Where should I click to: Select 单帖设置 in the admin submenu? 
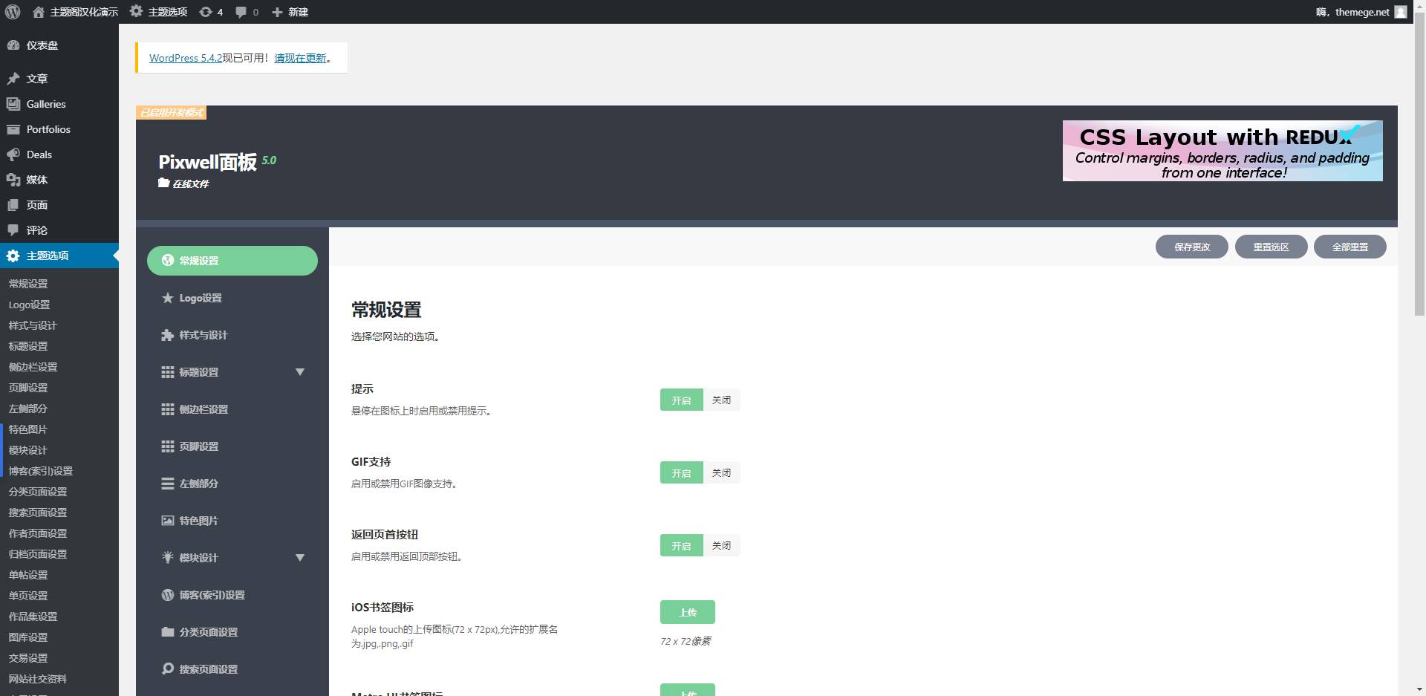[x=28, y=575]
